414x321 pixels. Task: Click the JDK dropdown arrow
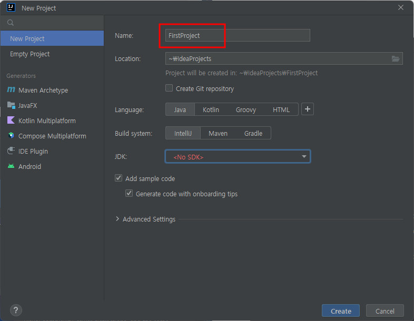click(304, 157)
